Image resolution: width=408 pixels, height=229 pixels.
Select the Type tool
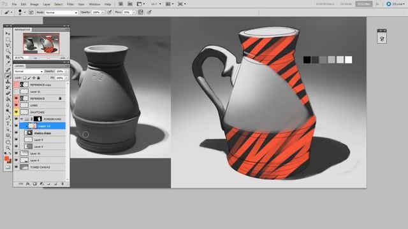tap(8, 123)
